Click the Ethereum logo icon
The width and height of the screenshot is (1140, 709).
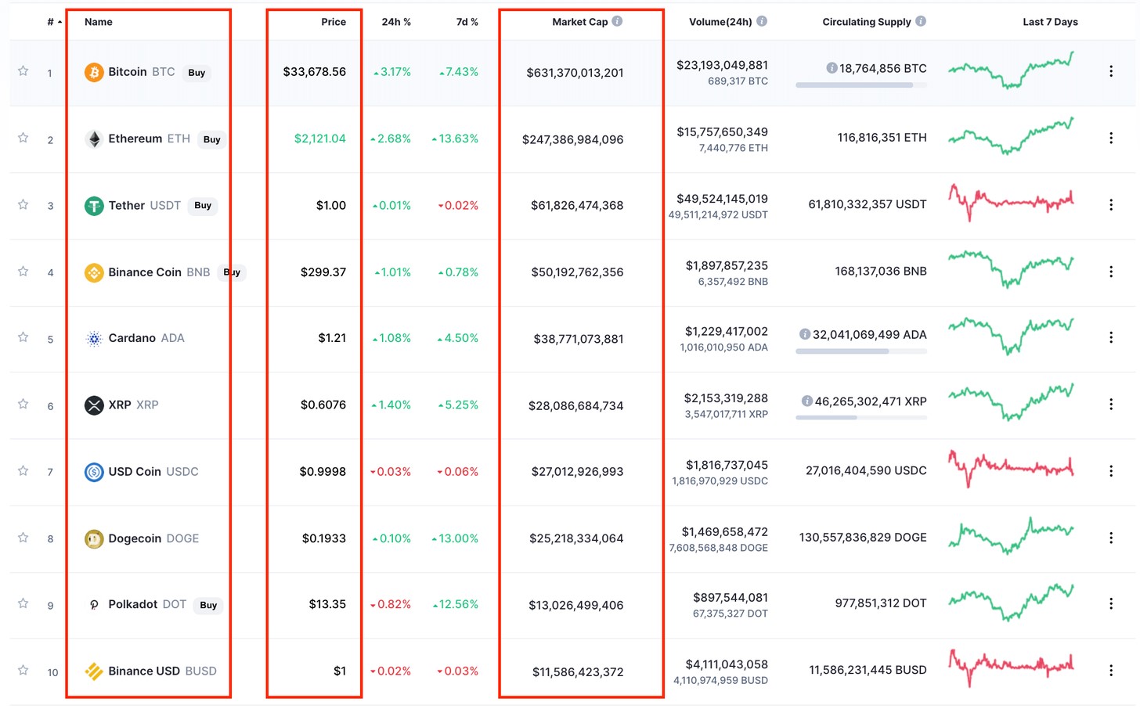click(x=94, y=139)
